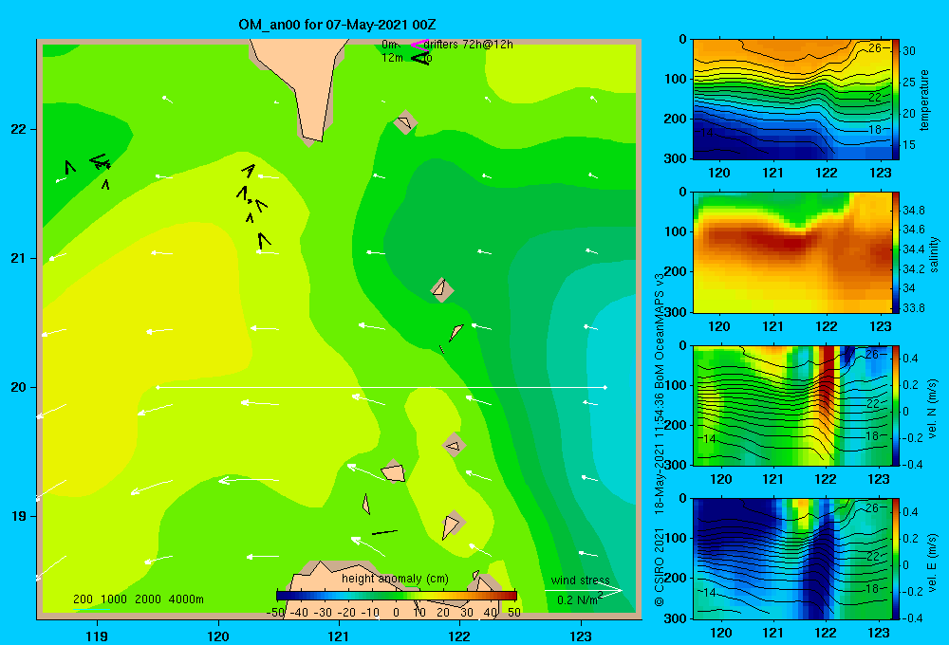Click latitude label 19 on main map

click(x=19, y=516)
